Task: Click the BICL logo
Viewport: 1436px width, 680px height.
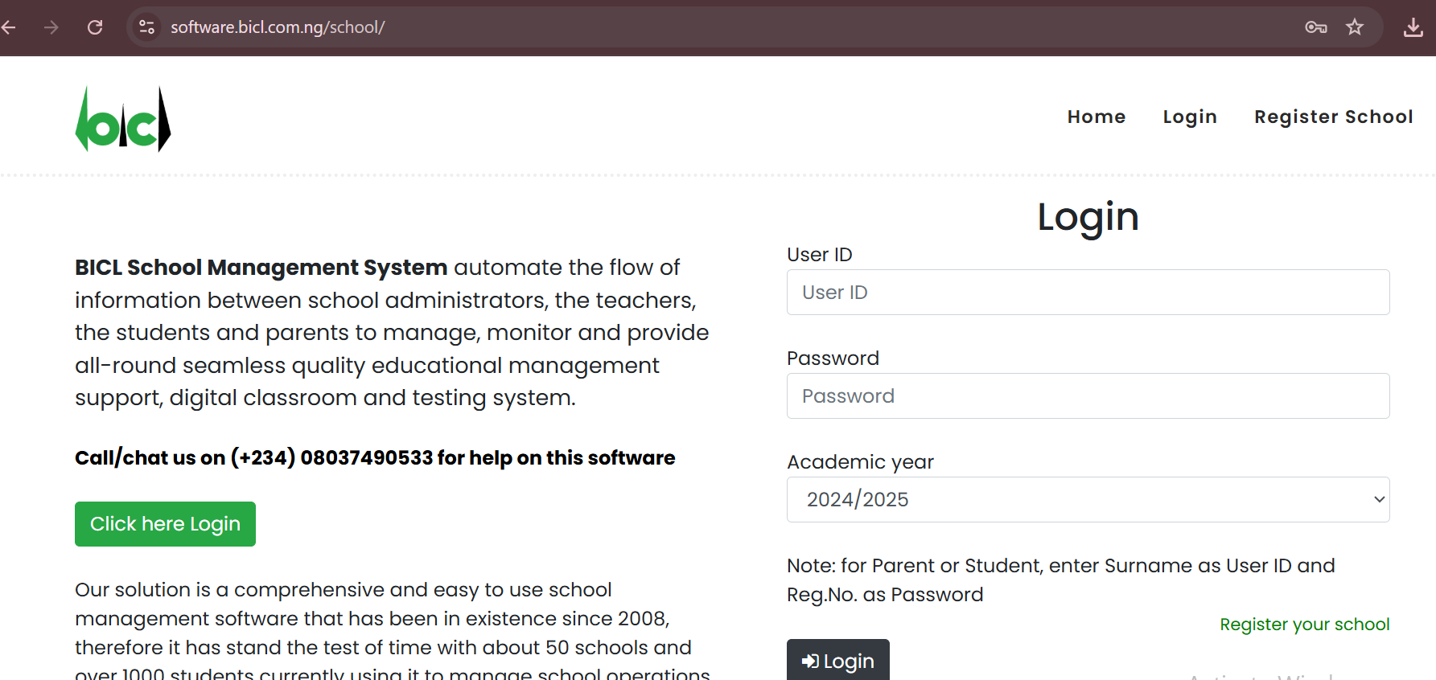Action: click(123, 119)
